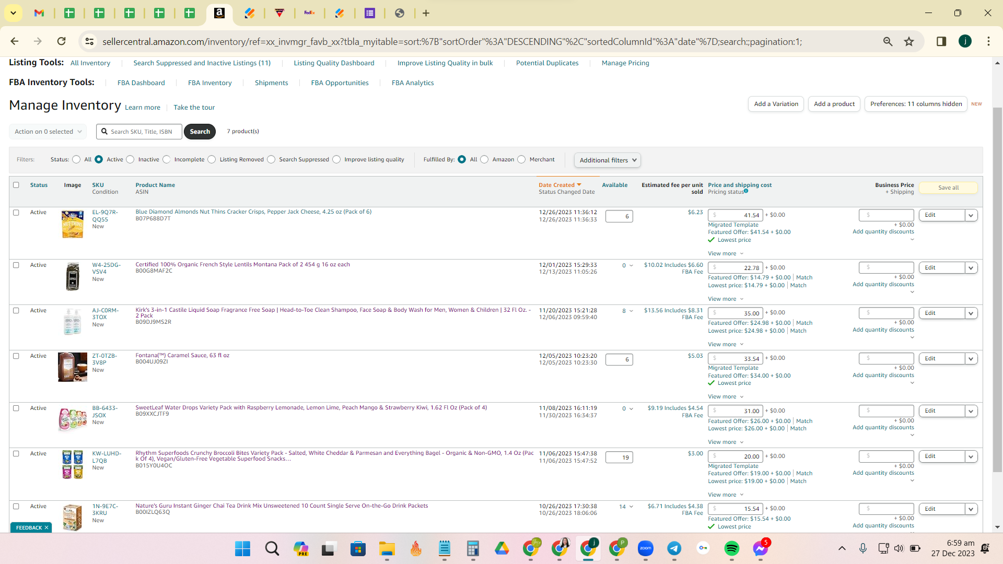
Task: Launch File Explorer from the taskbar
Action: (387, 548)
